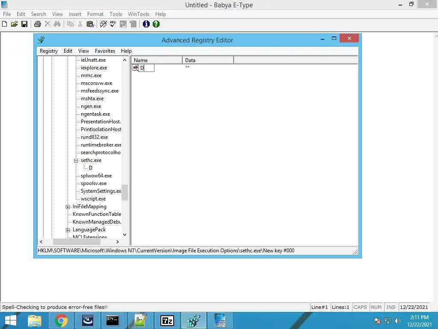Click the Copy toolbar icon
The image size is (438, 329).
(70, 24)
